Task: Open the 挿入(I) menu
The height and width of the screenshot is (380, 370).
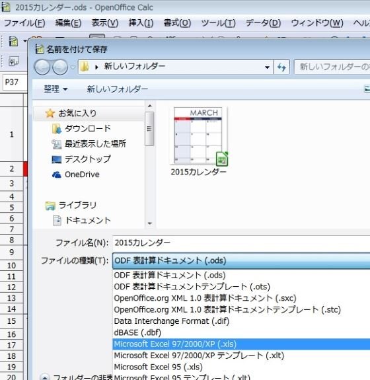Action: (x=141, y=23)
